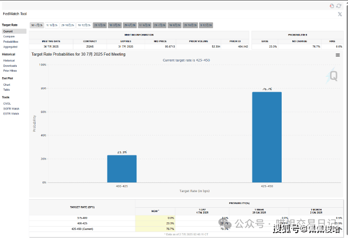Click the FedWatch Tool title
Viewport: 348px width, 238px height.
coord(15,14)
